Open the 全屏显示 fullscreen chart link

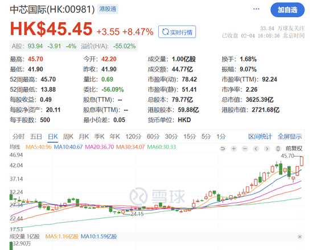[x=290, y=137]
